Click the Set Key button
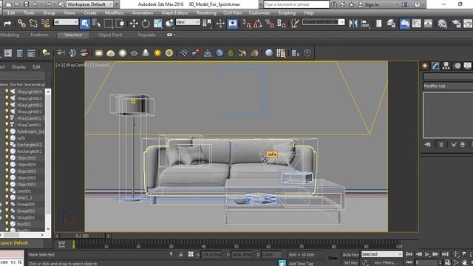473x266 pixels. 350,263
